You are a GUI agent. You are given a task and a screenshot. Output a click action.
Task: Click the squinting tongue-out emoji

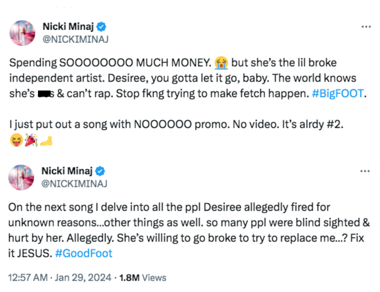coord(15,141)
